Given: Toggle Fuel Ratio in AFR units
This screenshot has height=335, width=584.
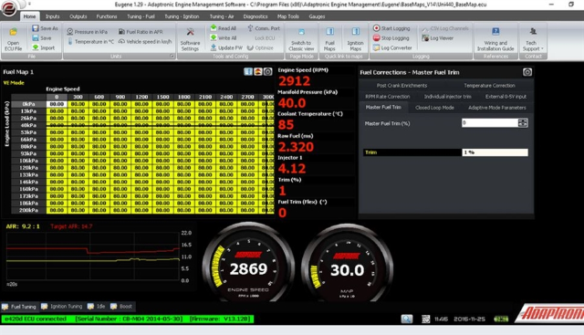Looking at the screenshot, I should point(141,32).
